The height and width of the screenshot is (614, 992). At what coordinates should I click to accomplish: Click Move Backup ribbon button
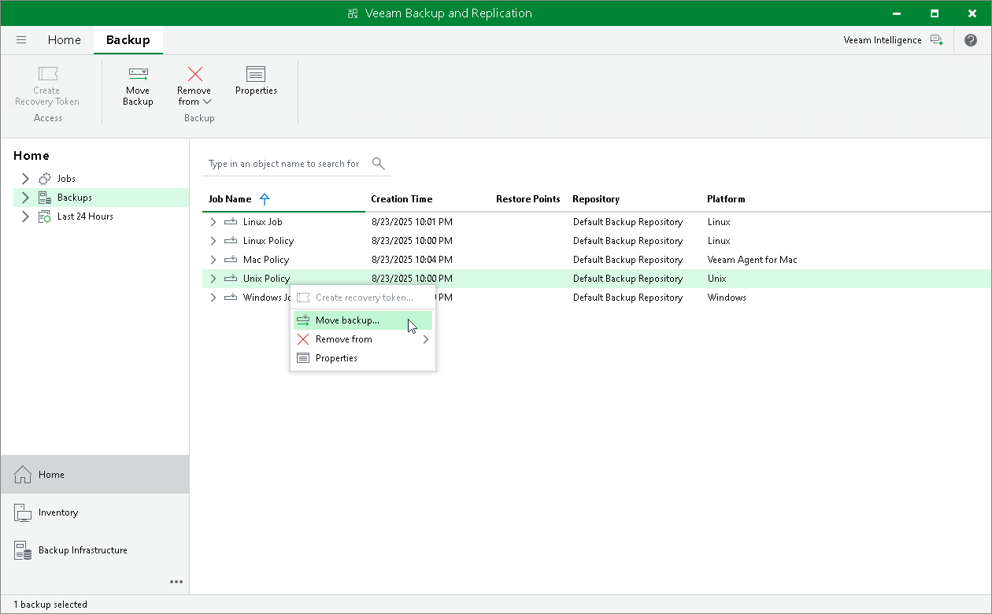[138, 86]
